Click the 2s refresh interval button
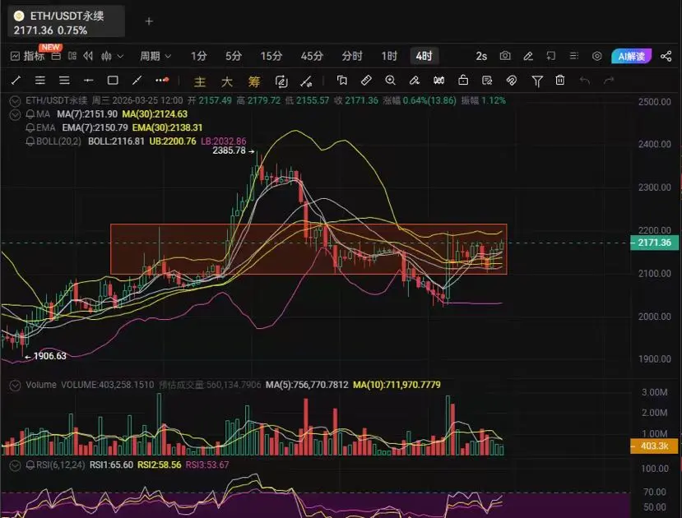682x518 pixels. coord(481,56)
